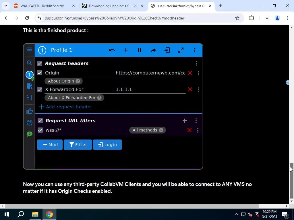Select the sus.cursor.ink tab
This screenshot has width=294, height=220.
[181, 6]
